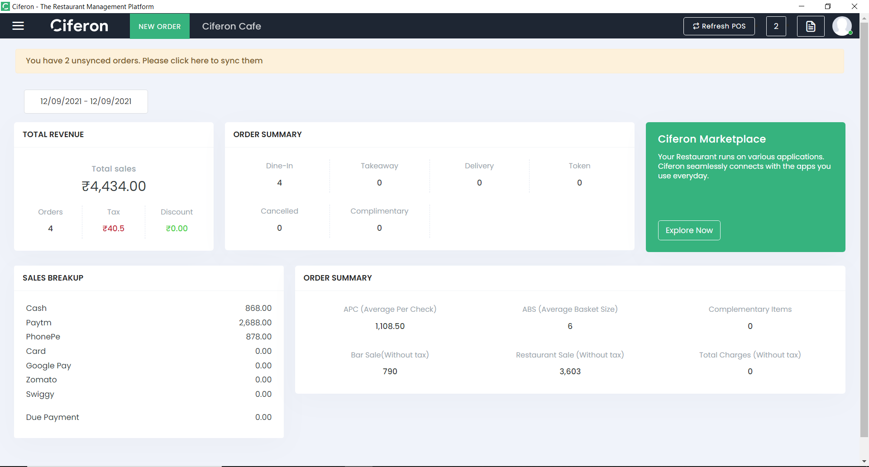Click the scroll down arrow of scrollbar
The image size is (869, 467).
[x=864, y=462]
